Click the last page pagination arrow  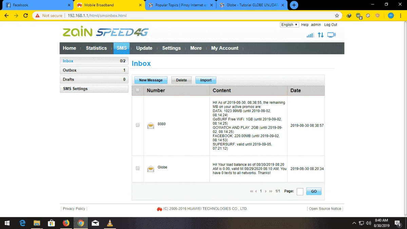tap(271, 191)
